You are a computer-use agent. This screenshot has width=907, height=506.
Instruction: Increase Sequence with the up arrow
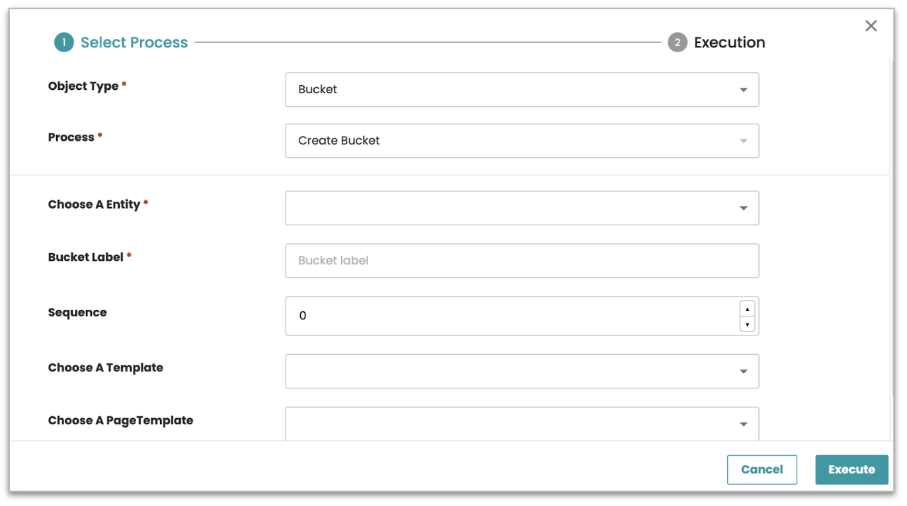(747, 308)
